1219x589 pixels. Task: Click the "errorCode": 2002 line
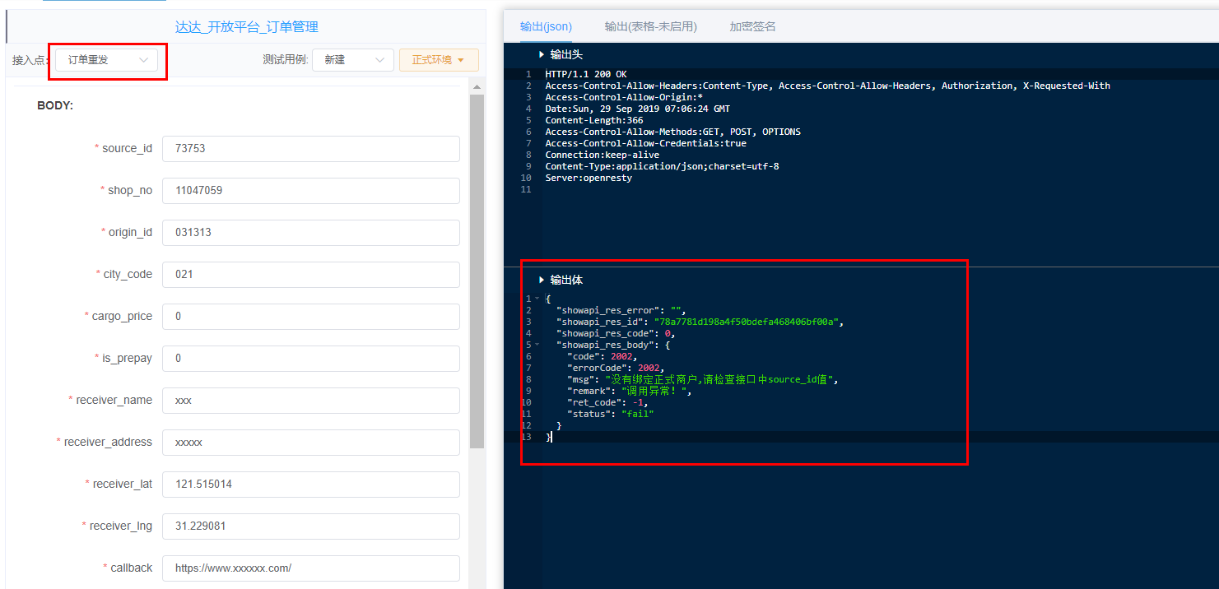[616, 368]
